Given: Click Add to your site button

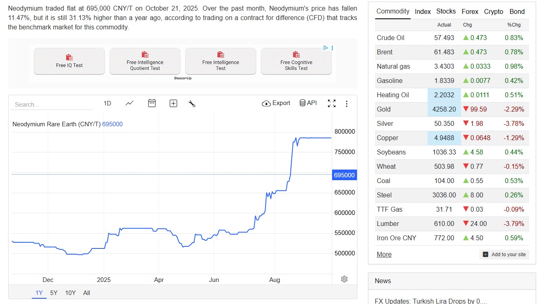Looking at the screenshot, I should 504,255.
